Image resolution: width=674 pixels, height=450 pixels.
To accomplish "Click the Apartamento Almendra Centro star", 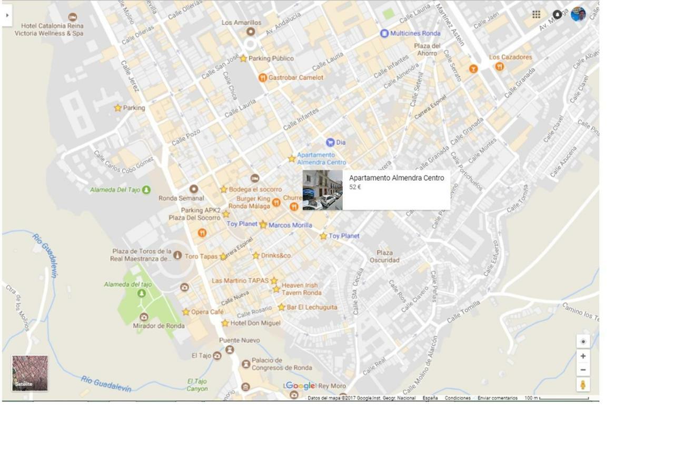I will (x=291, y=158).
